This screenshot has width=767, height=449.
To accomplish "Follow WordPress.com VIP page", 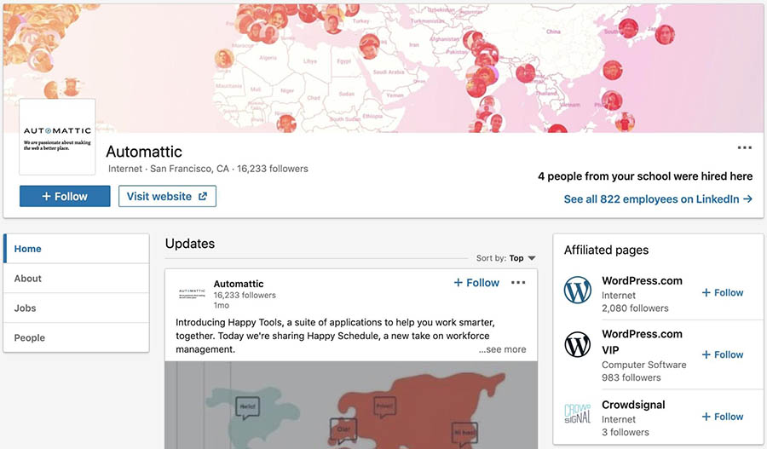I will point(723,354).
